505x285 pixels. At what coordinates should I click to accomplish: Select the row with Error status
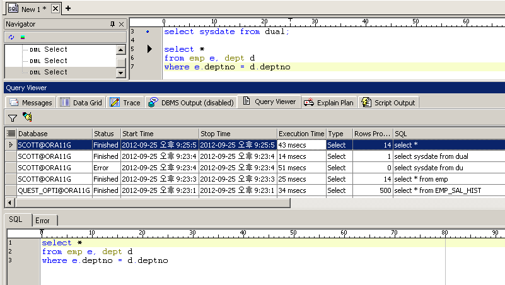[101, 168]
